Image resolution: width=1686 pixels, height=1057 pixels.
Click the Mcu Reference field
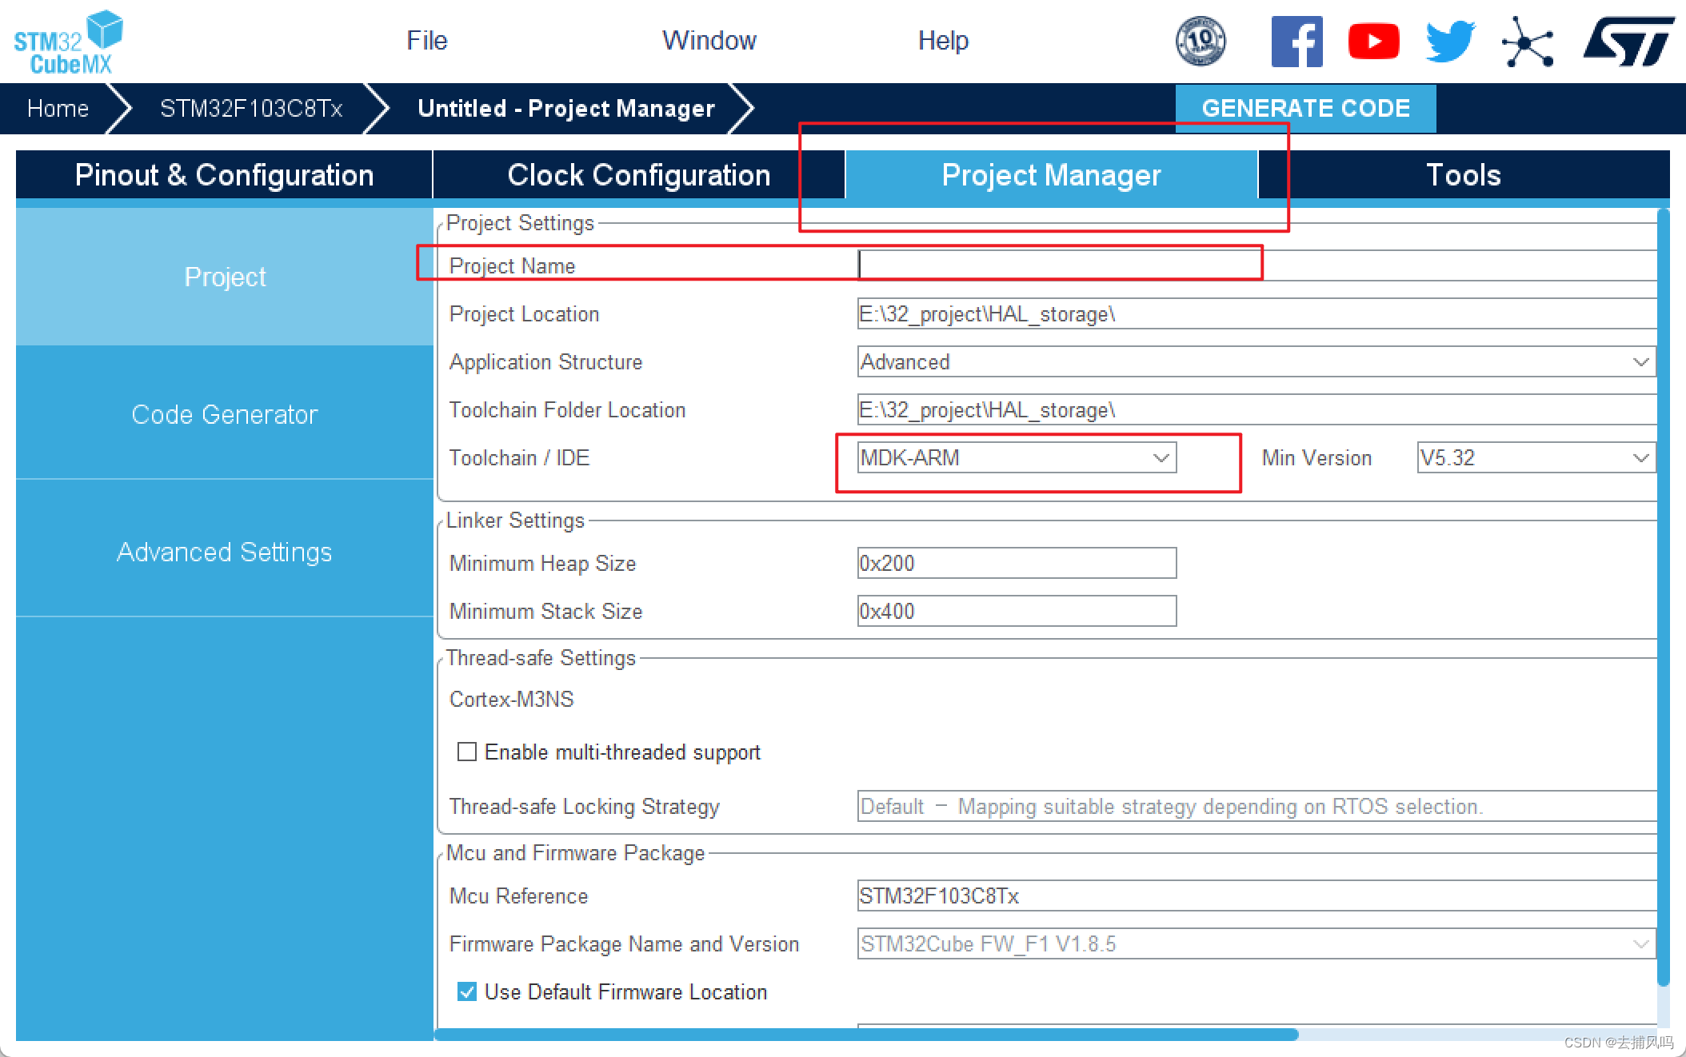(x=1257, y=895)
